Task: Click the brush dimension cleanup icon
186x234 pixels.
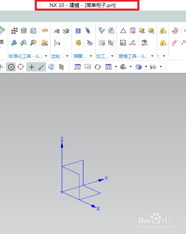Action: click(x=132, y=43)
